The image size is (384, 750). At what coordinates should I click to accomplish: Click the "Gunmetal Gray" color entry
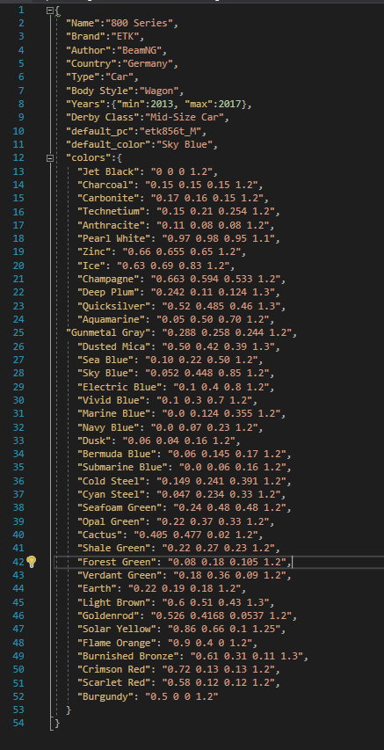[x=181, y=332]
